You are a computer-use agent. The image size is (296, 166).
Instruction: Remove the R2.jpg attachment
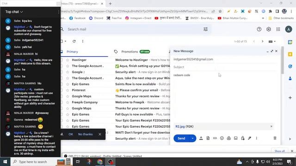[x=271, y=126]
